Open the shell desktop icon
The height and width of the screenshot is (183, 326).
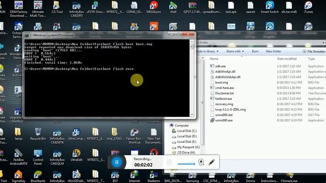[x=173, y=7]
